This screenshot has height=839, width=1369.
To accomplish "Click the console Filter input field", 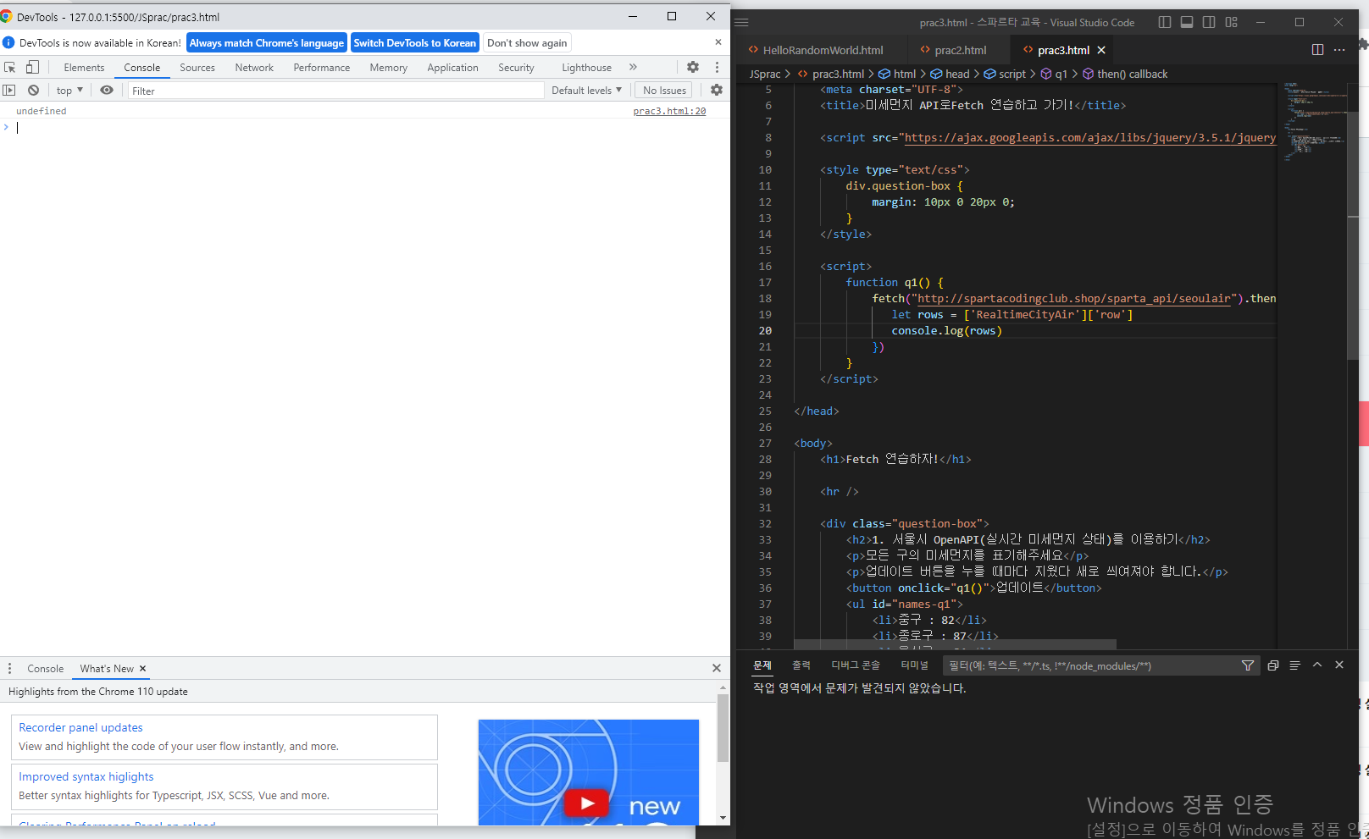I will point(335,91).
